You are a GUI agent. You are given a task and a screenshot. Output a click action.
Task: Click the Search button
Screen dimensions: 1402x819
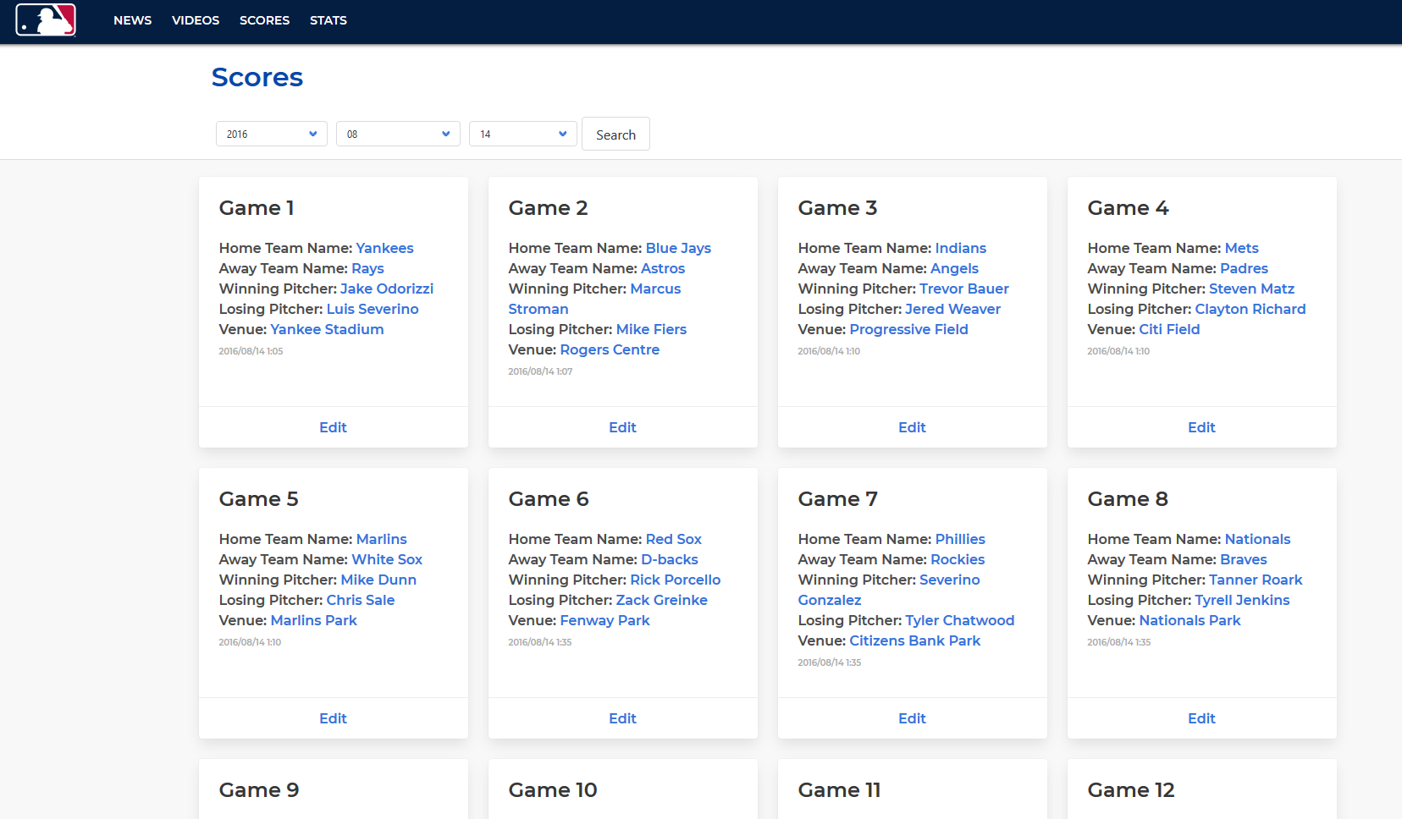[x=615, y=134]
